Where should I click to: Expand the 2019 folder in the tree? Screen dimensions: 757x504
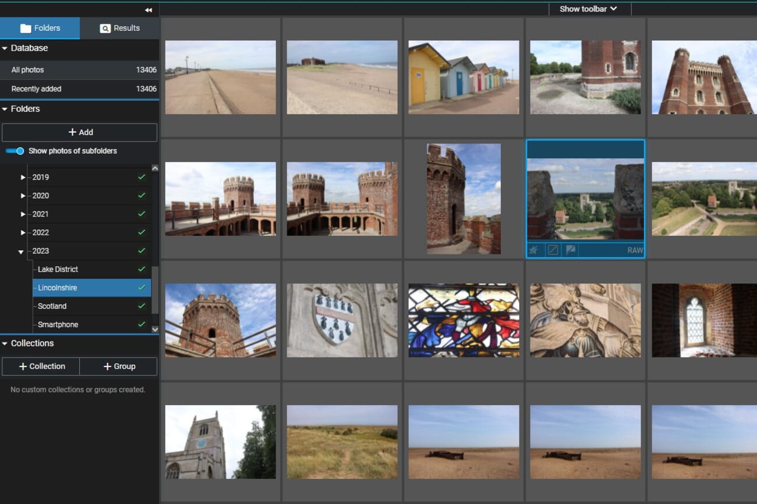tap(23, 177)
